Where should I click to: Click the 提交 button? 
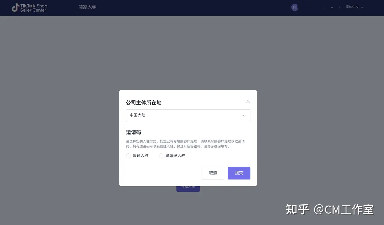tap(239, 173)
